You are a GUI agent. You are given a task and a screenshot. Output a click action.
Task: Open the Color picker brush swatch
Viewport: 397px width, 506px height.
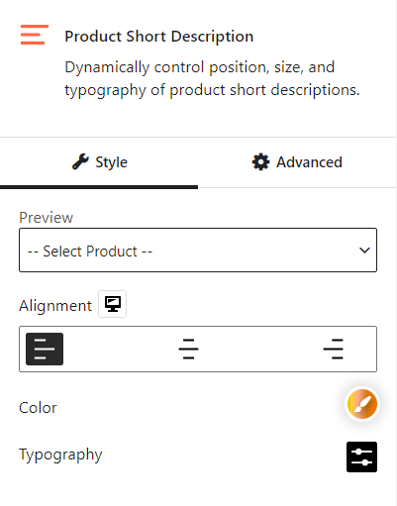(x=362, y=404)
